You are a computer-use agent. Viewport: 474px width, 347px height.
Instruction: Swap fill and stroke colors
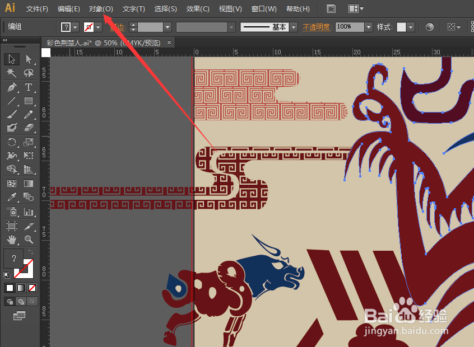click(x=30, y=251)
